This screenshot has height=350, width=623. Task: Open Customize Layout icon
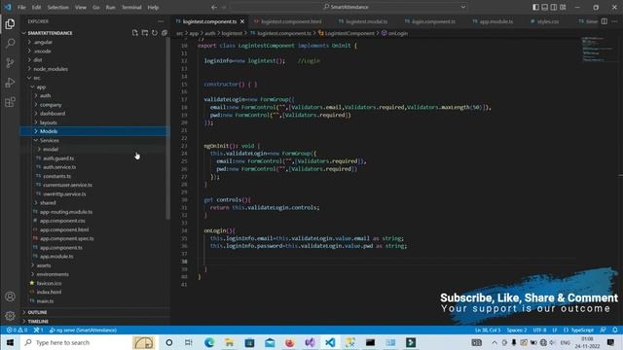[563, 7]
